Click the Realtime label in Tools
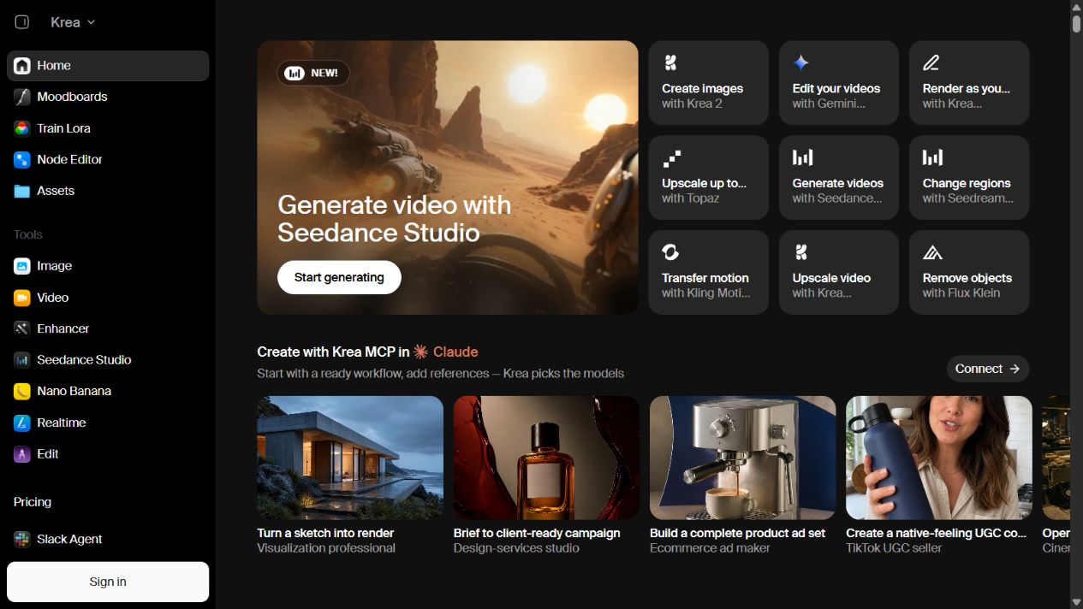 [x=61, y=423]
